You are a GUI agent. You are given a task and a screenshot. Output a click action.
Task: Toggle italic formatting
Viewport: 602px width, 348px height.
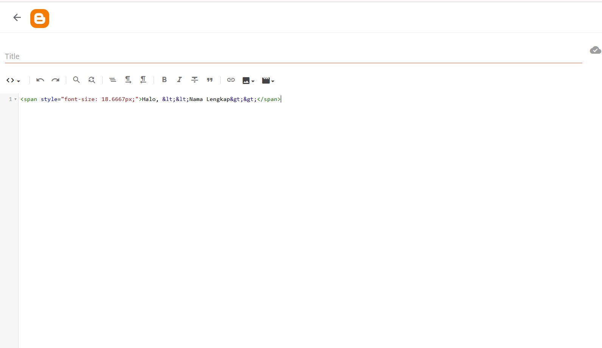(179, 80)
